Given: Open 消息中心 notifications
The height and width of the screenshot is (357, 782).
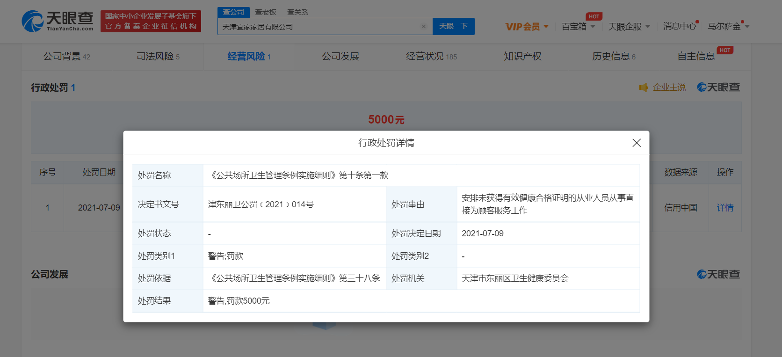Looking at the screenshot, I should tap(680, 26).
